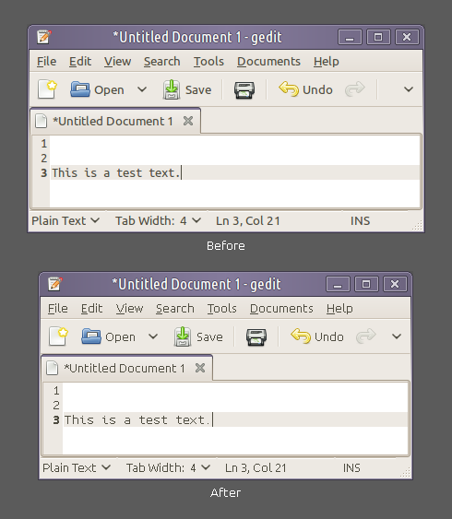Maximize the Before gedit window
The width and height of the screenshot is (452, 519).
click(378, 37)
